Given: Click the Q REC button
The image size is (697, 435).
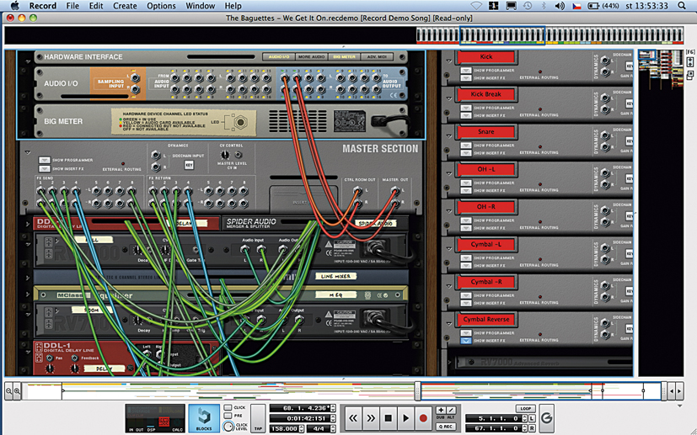Looking at the screenshot, I should point(446,426).
